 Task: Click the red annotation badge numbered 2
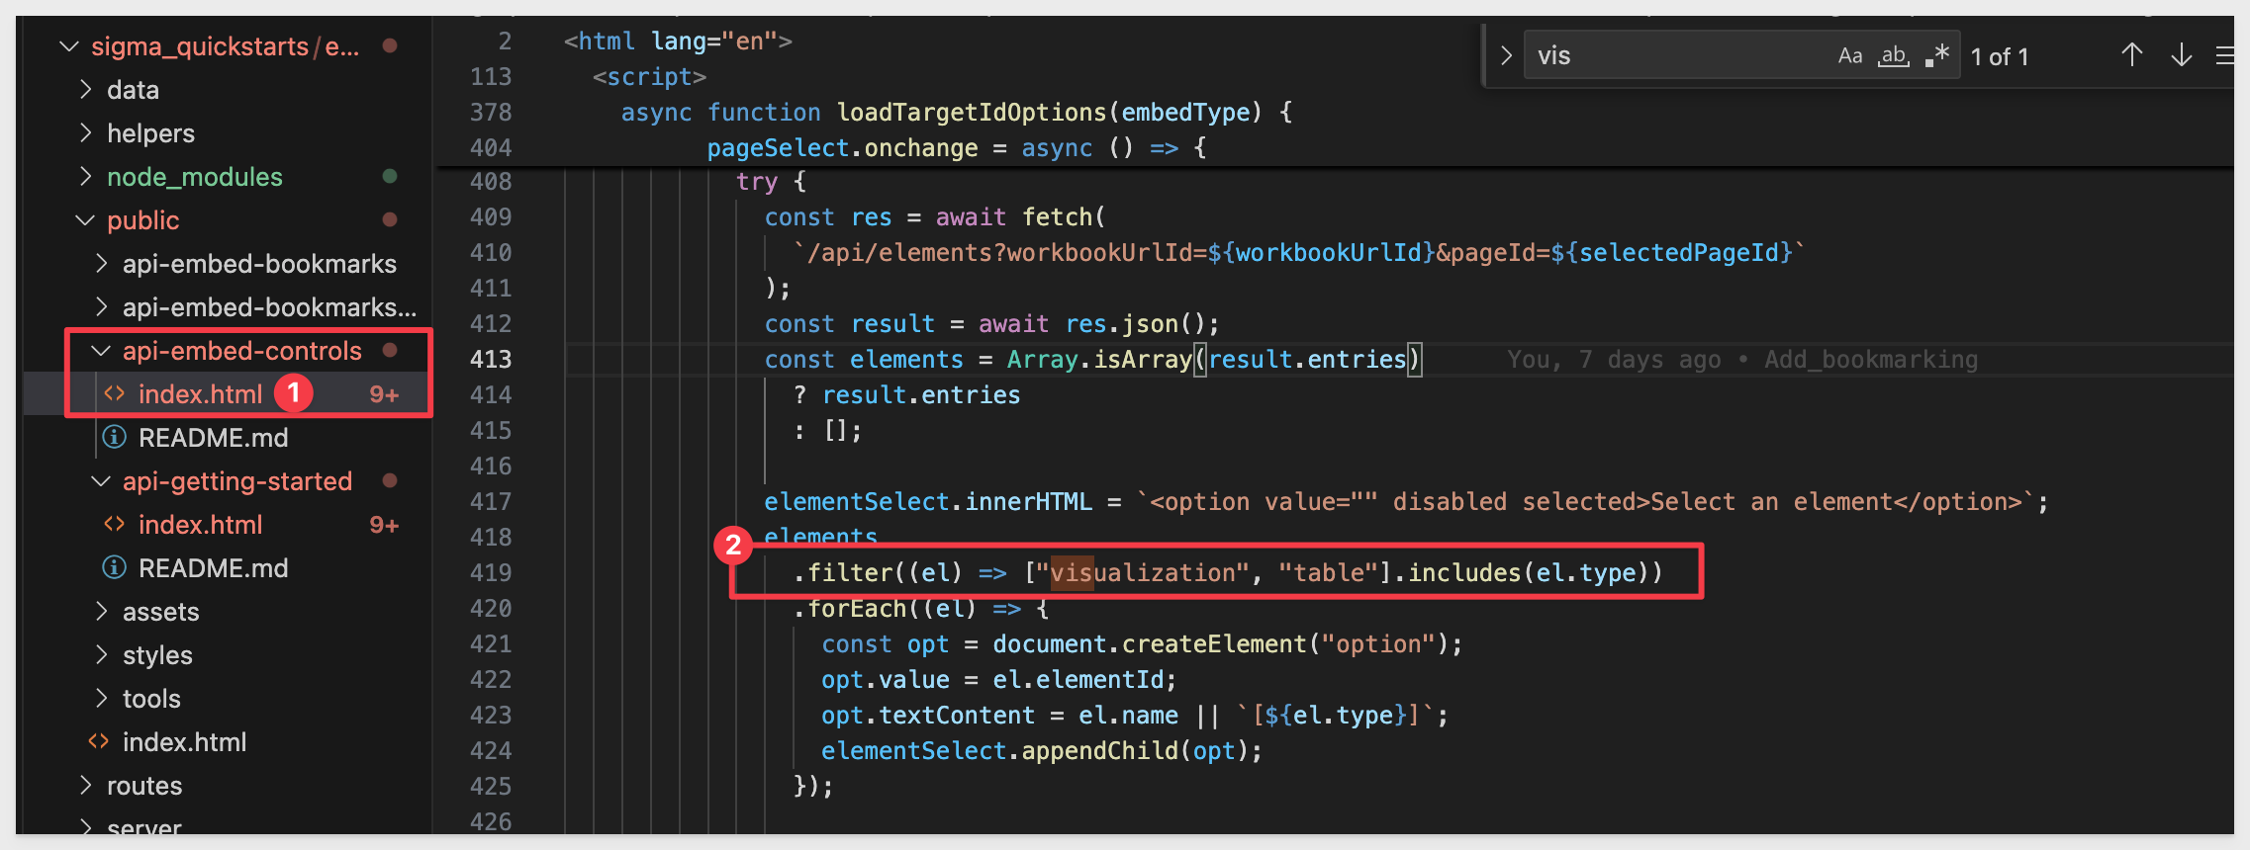coord(733,545)
